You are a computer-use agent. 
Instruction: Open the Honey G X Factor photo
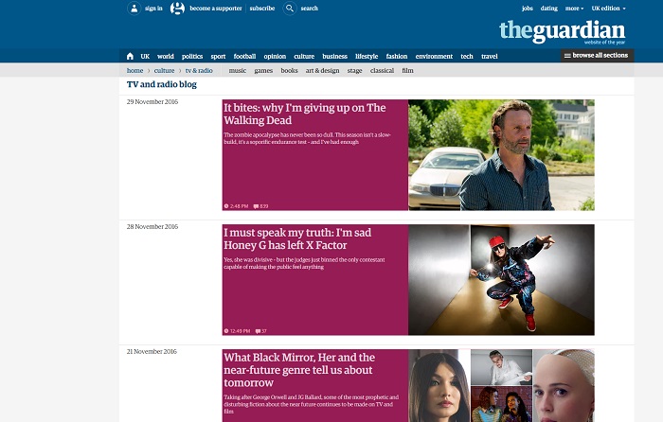[x=501, y=280]
